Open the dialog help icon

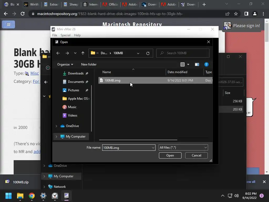pyautogui.click(x=206, y=64)
